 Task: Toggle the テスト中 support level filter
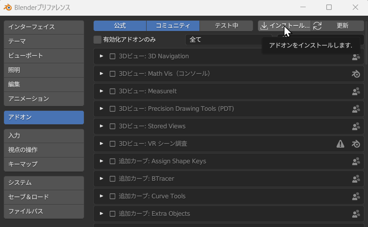click(226, 26)
